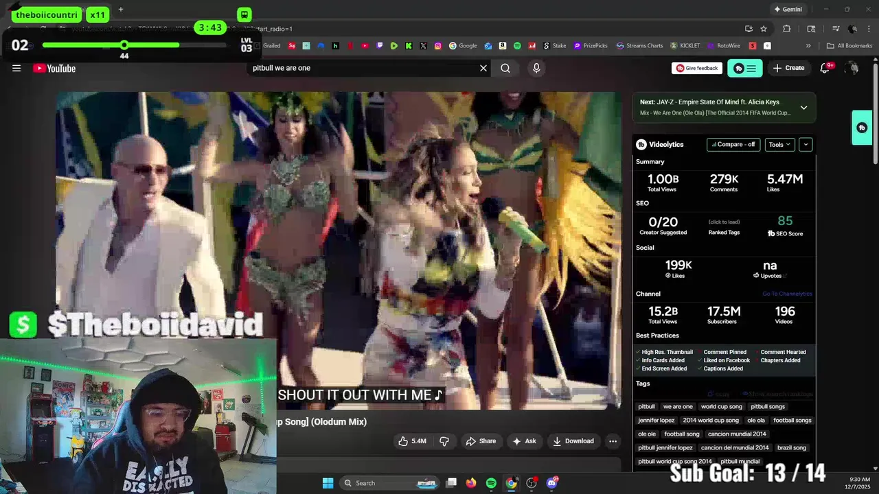
Task: Click the 'world cup song' tag chip
Action: tap(722, 407)
